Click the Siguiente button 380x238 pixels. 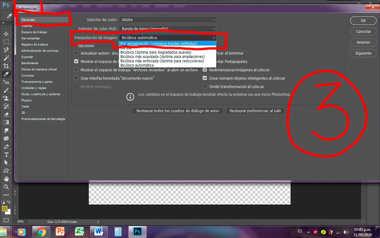tap(363, 53)
